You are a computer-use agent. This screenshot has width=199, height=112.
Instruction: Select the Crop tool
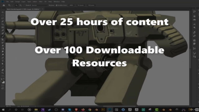pos(2,24)
